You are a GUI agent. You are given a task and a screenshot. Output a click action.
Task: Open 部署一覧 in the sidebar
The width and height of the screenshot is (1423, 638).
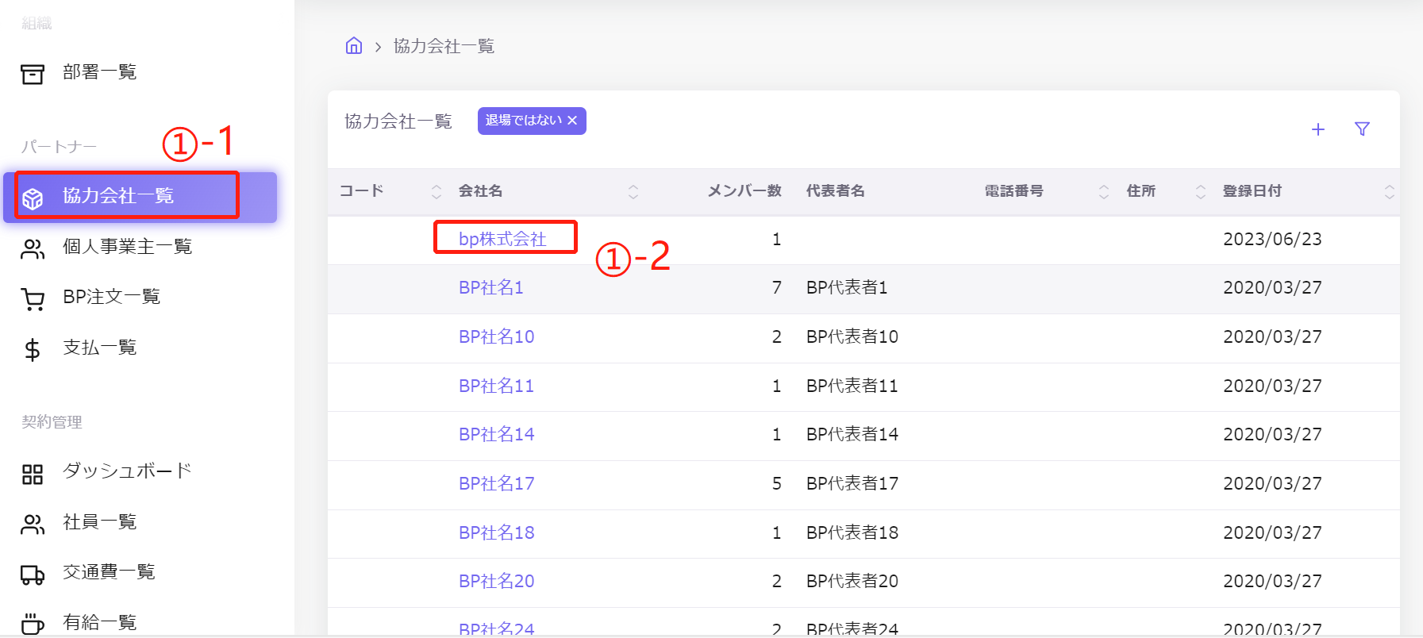click(x=99, y=72)
